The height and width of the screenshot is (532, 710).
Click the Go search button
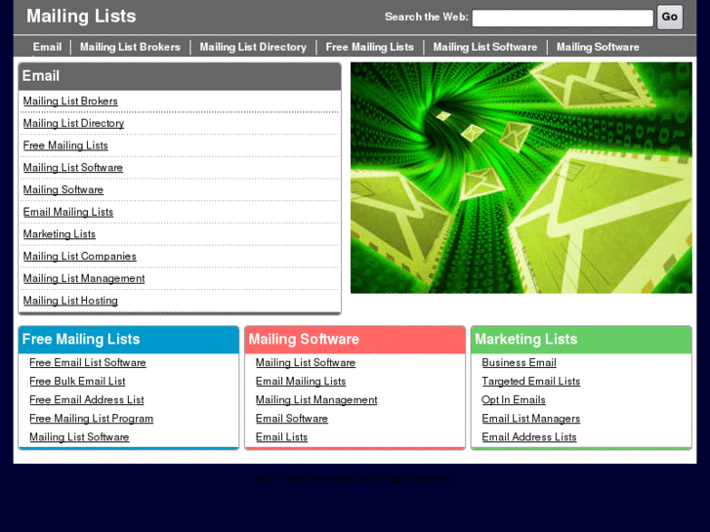point(670,18)
